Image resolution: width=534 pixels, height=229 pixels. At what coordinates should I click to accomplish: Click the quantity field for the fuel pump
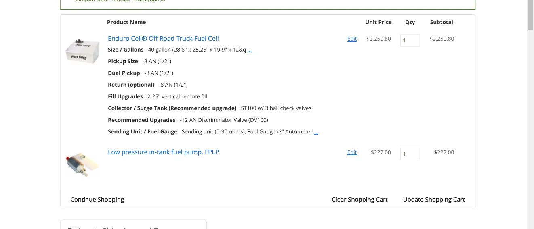click(410, 154)
